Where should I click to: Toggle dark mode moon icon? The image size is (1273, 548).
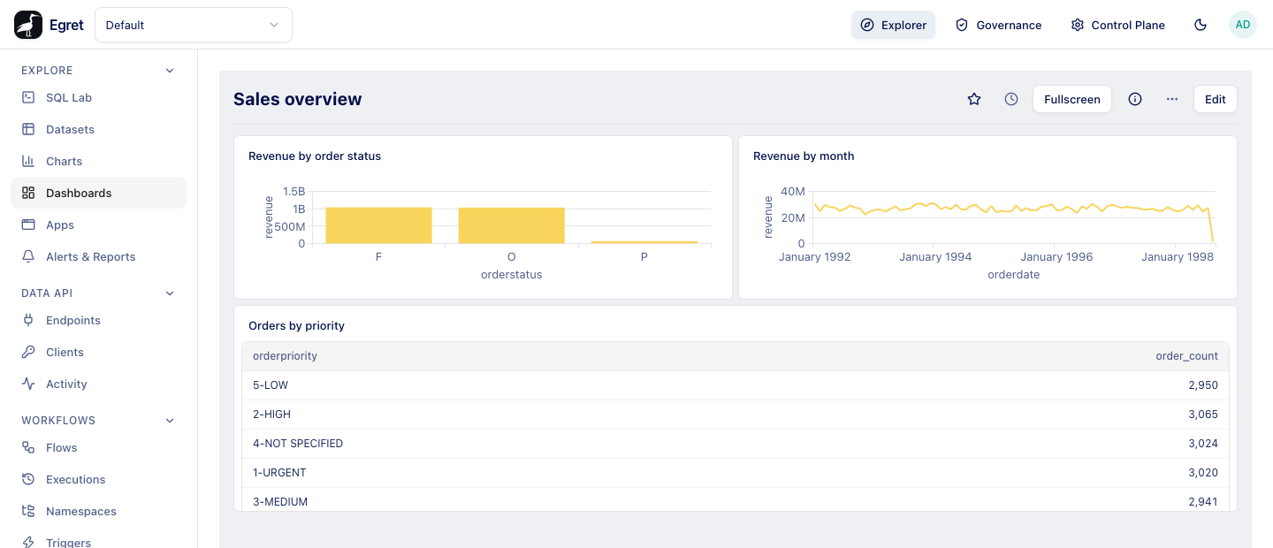[1201, 25]
